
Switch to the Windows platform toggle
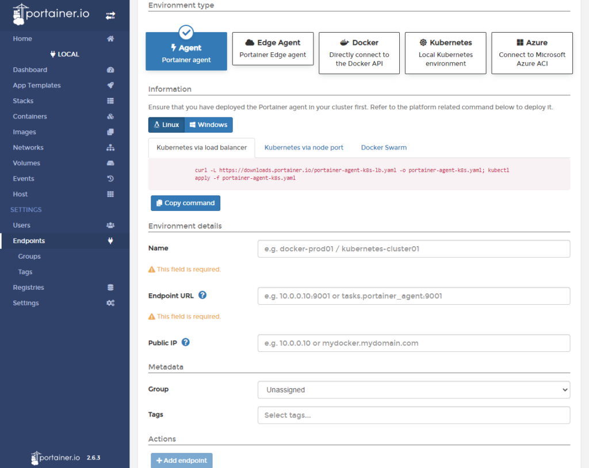[208, 125]
